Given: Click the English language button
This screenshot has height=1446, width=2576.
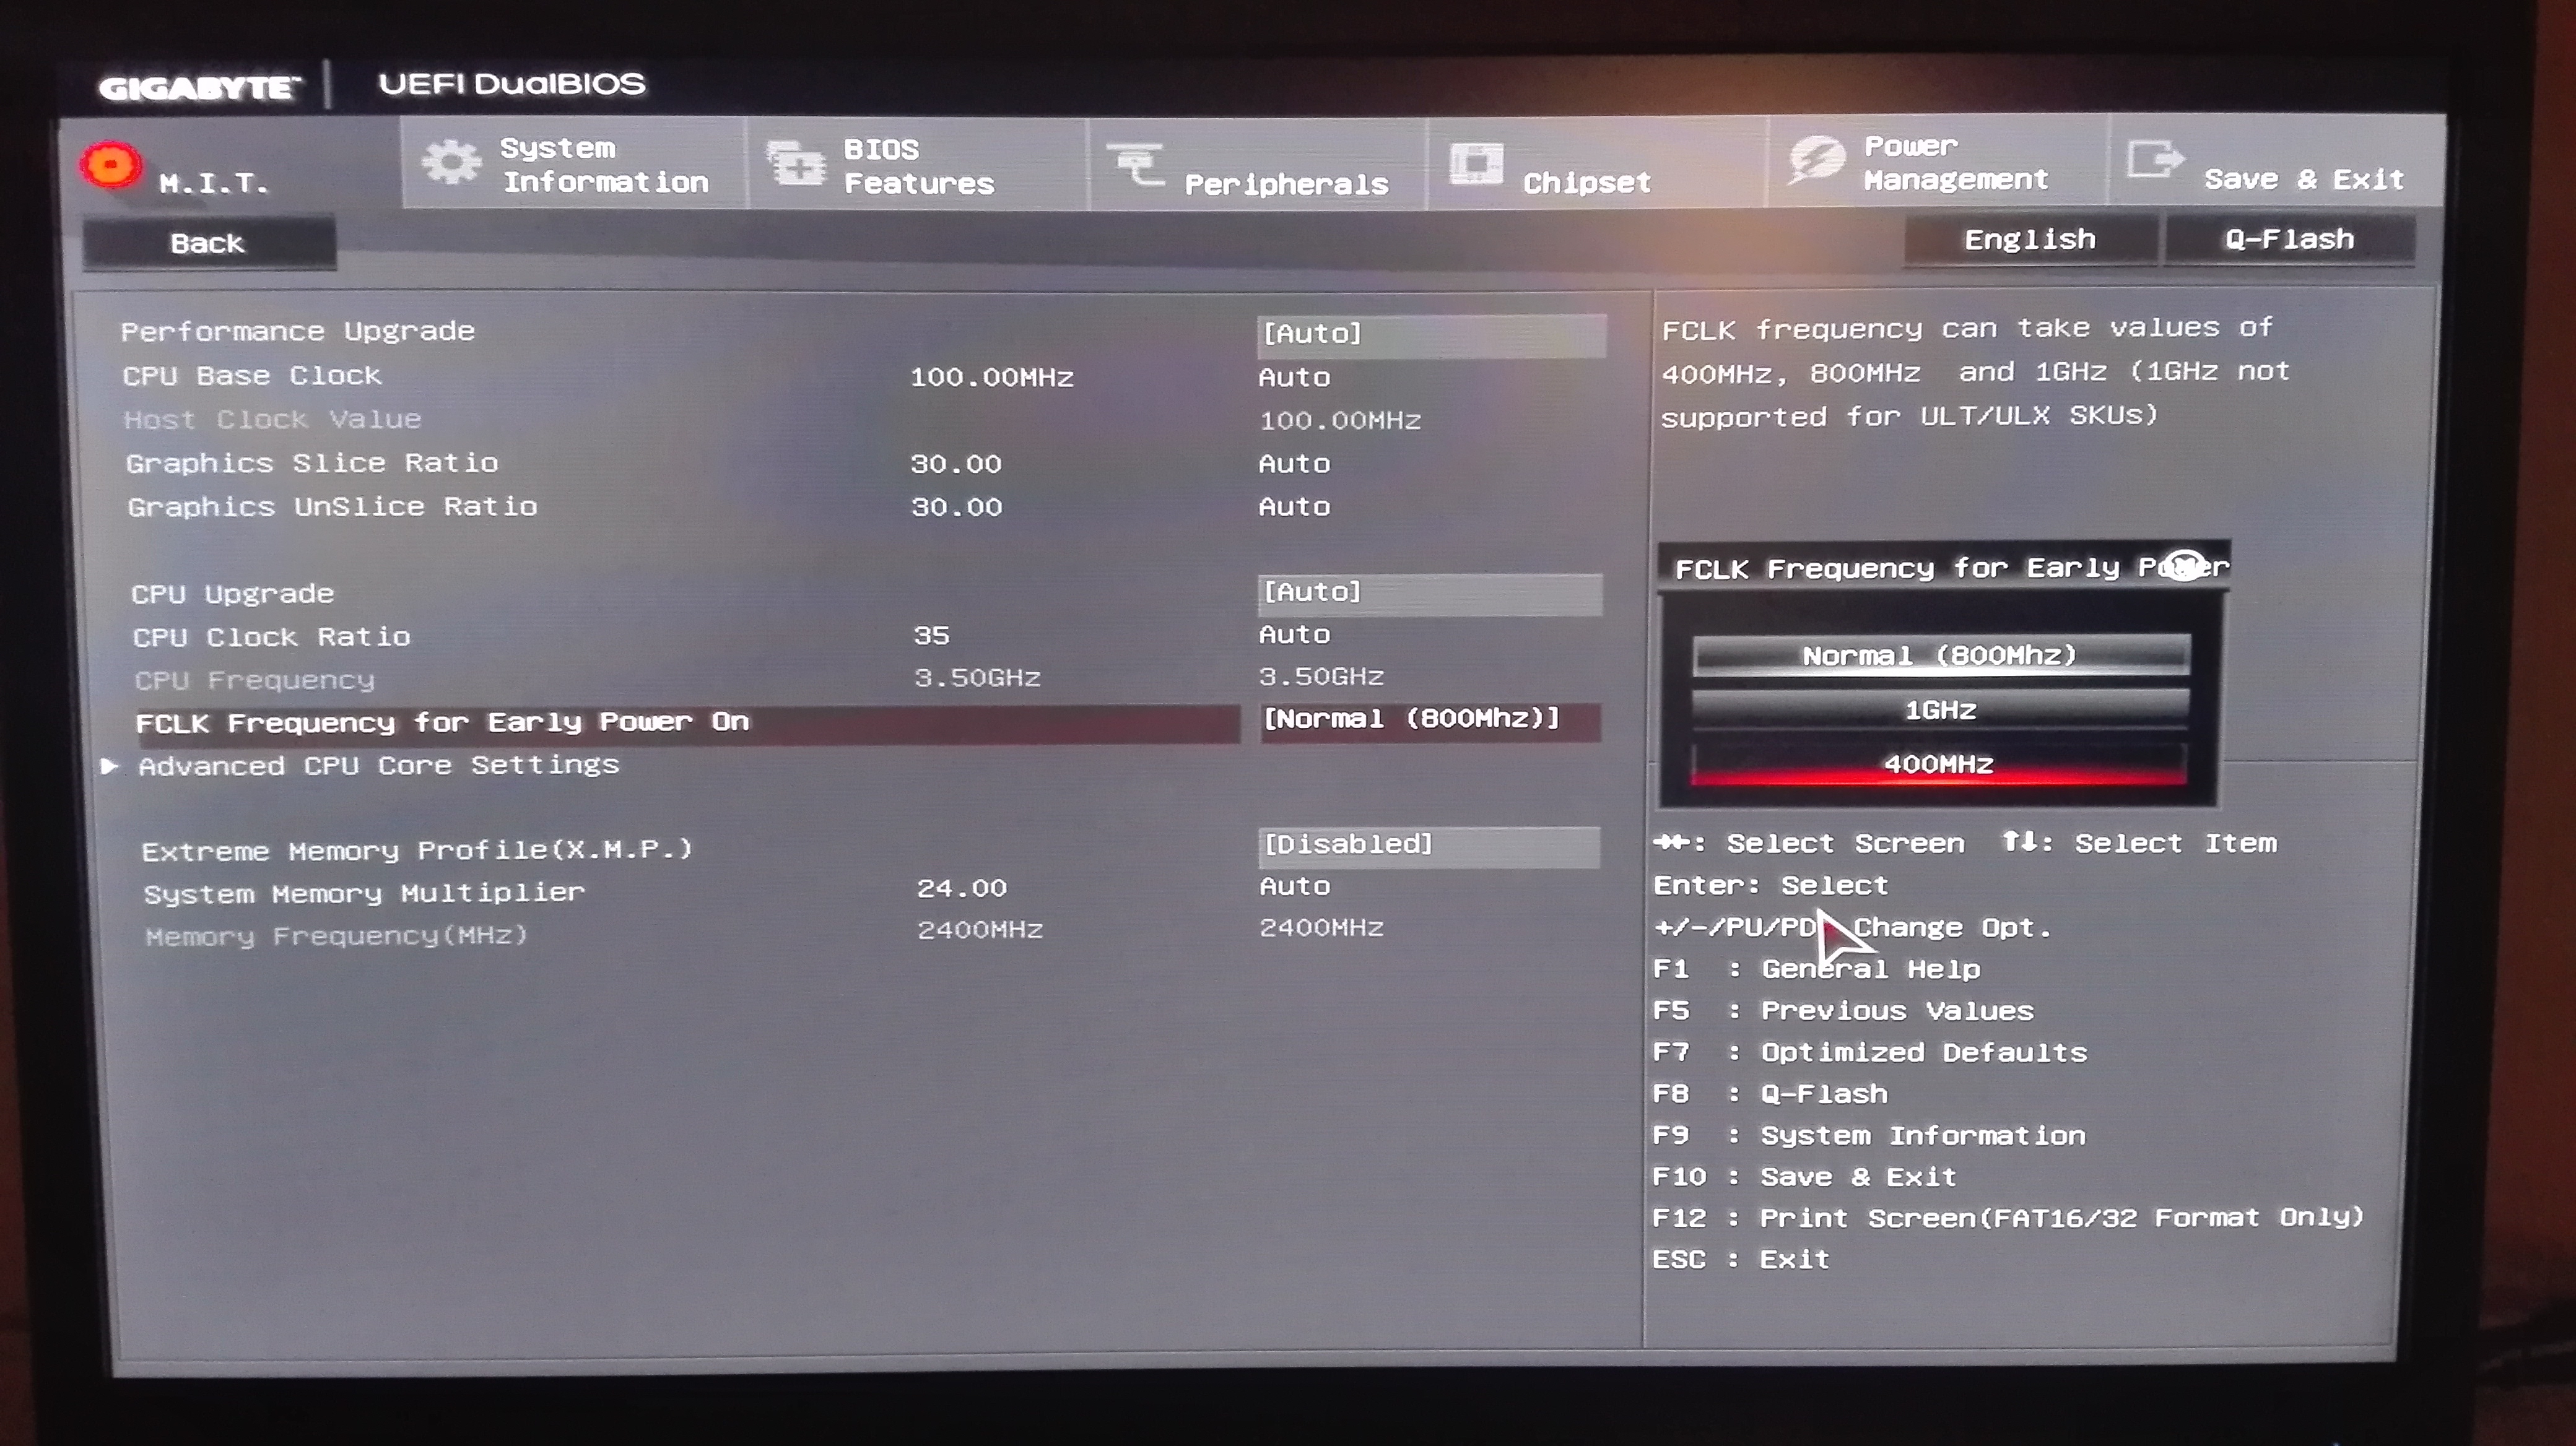Looking at the screenshot, I should point(2029,240).
